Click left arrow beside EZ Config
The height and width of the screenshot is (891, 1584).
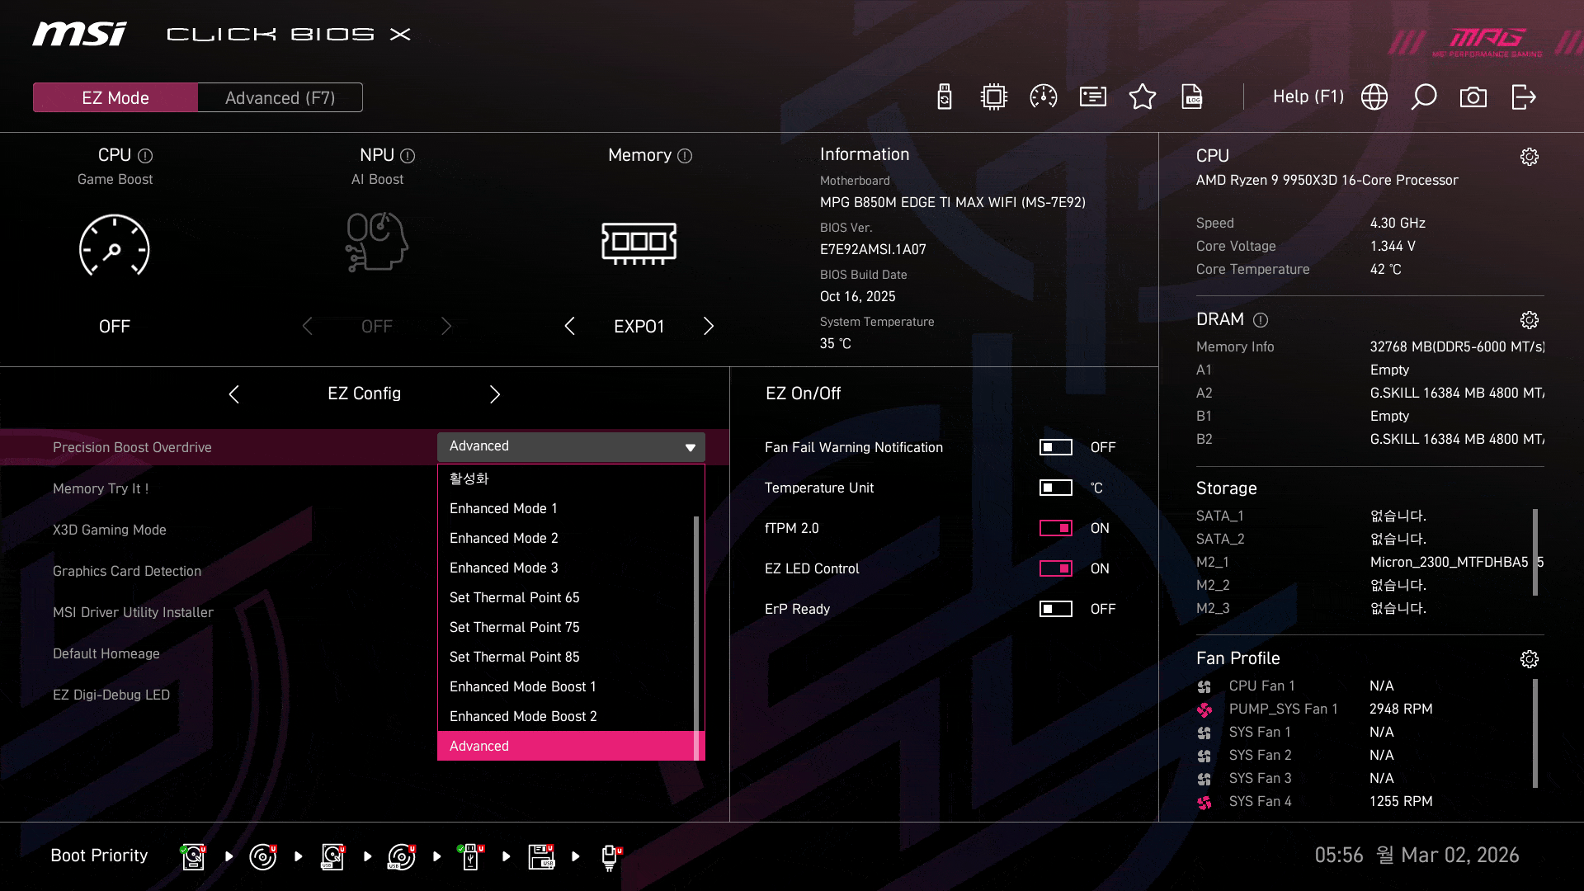pos(234,394)
